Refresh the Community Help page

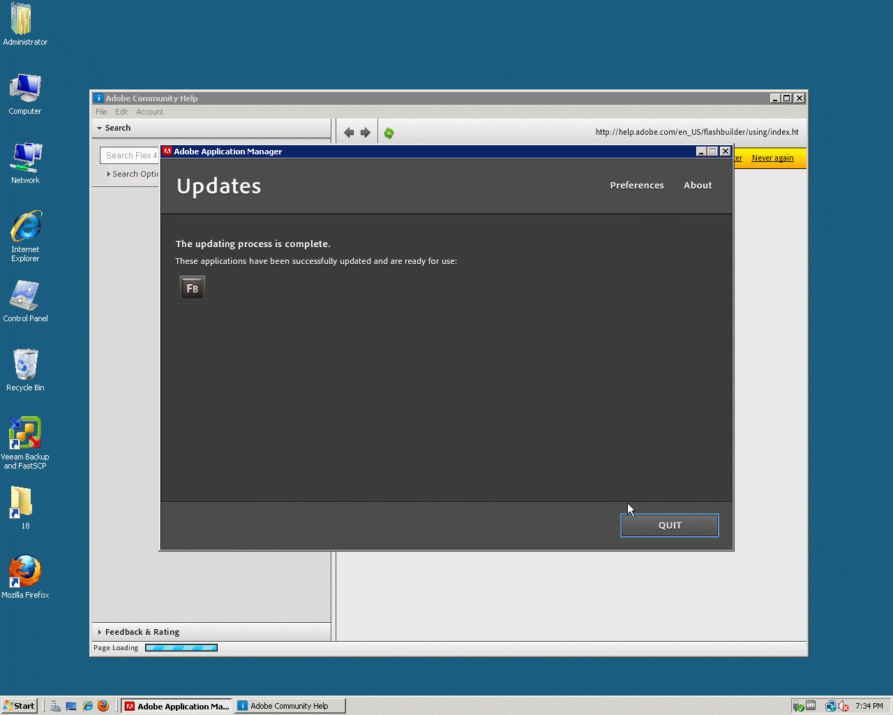[389, 133]
